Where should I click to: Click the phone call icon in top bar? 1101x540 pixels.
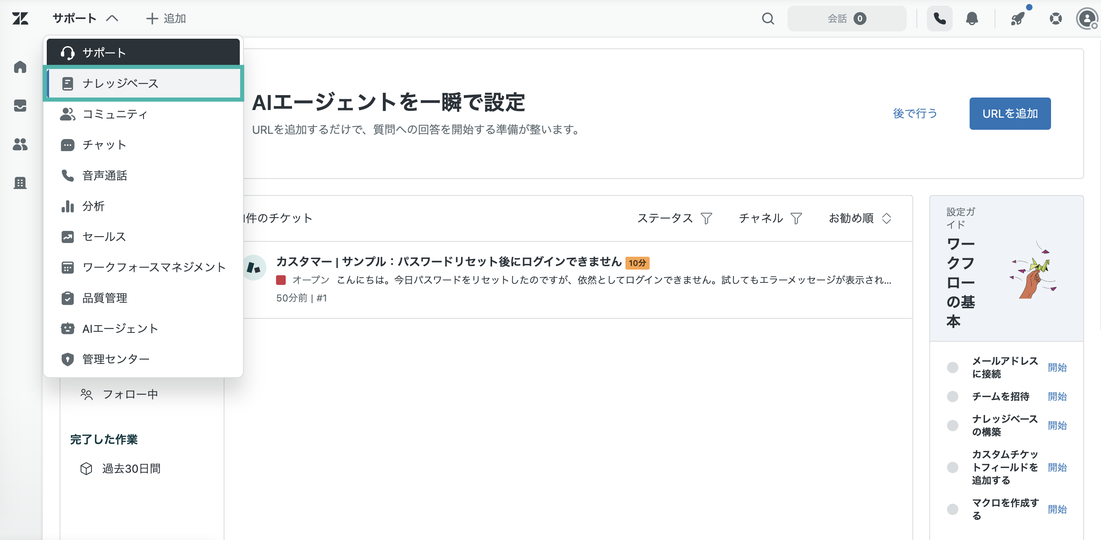coord(939,19)
